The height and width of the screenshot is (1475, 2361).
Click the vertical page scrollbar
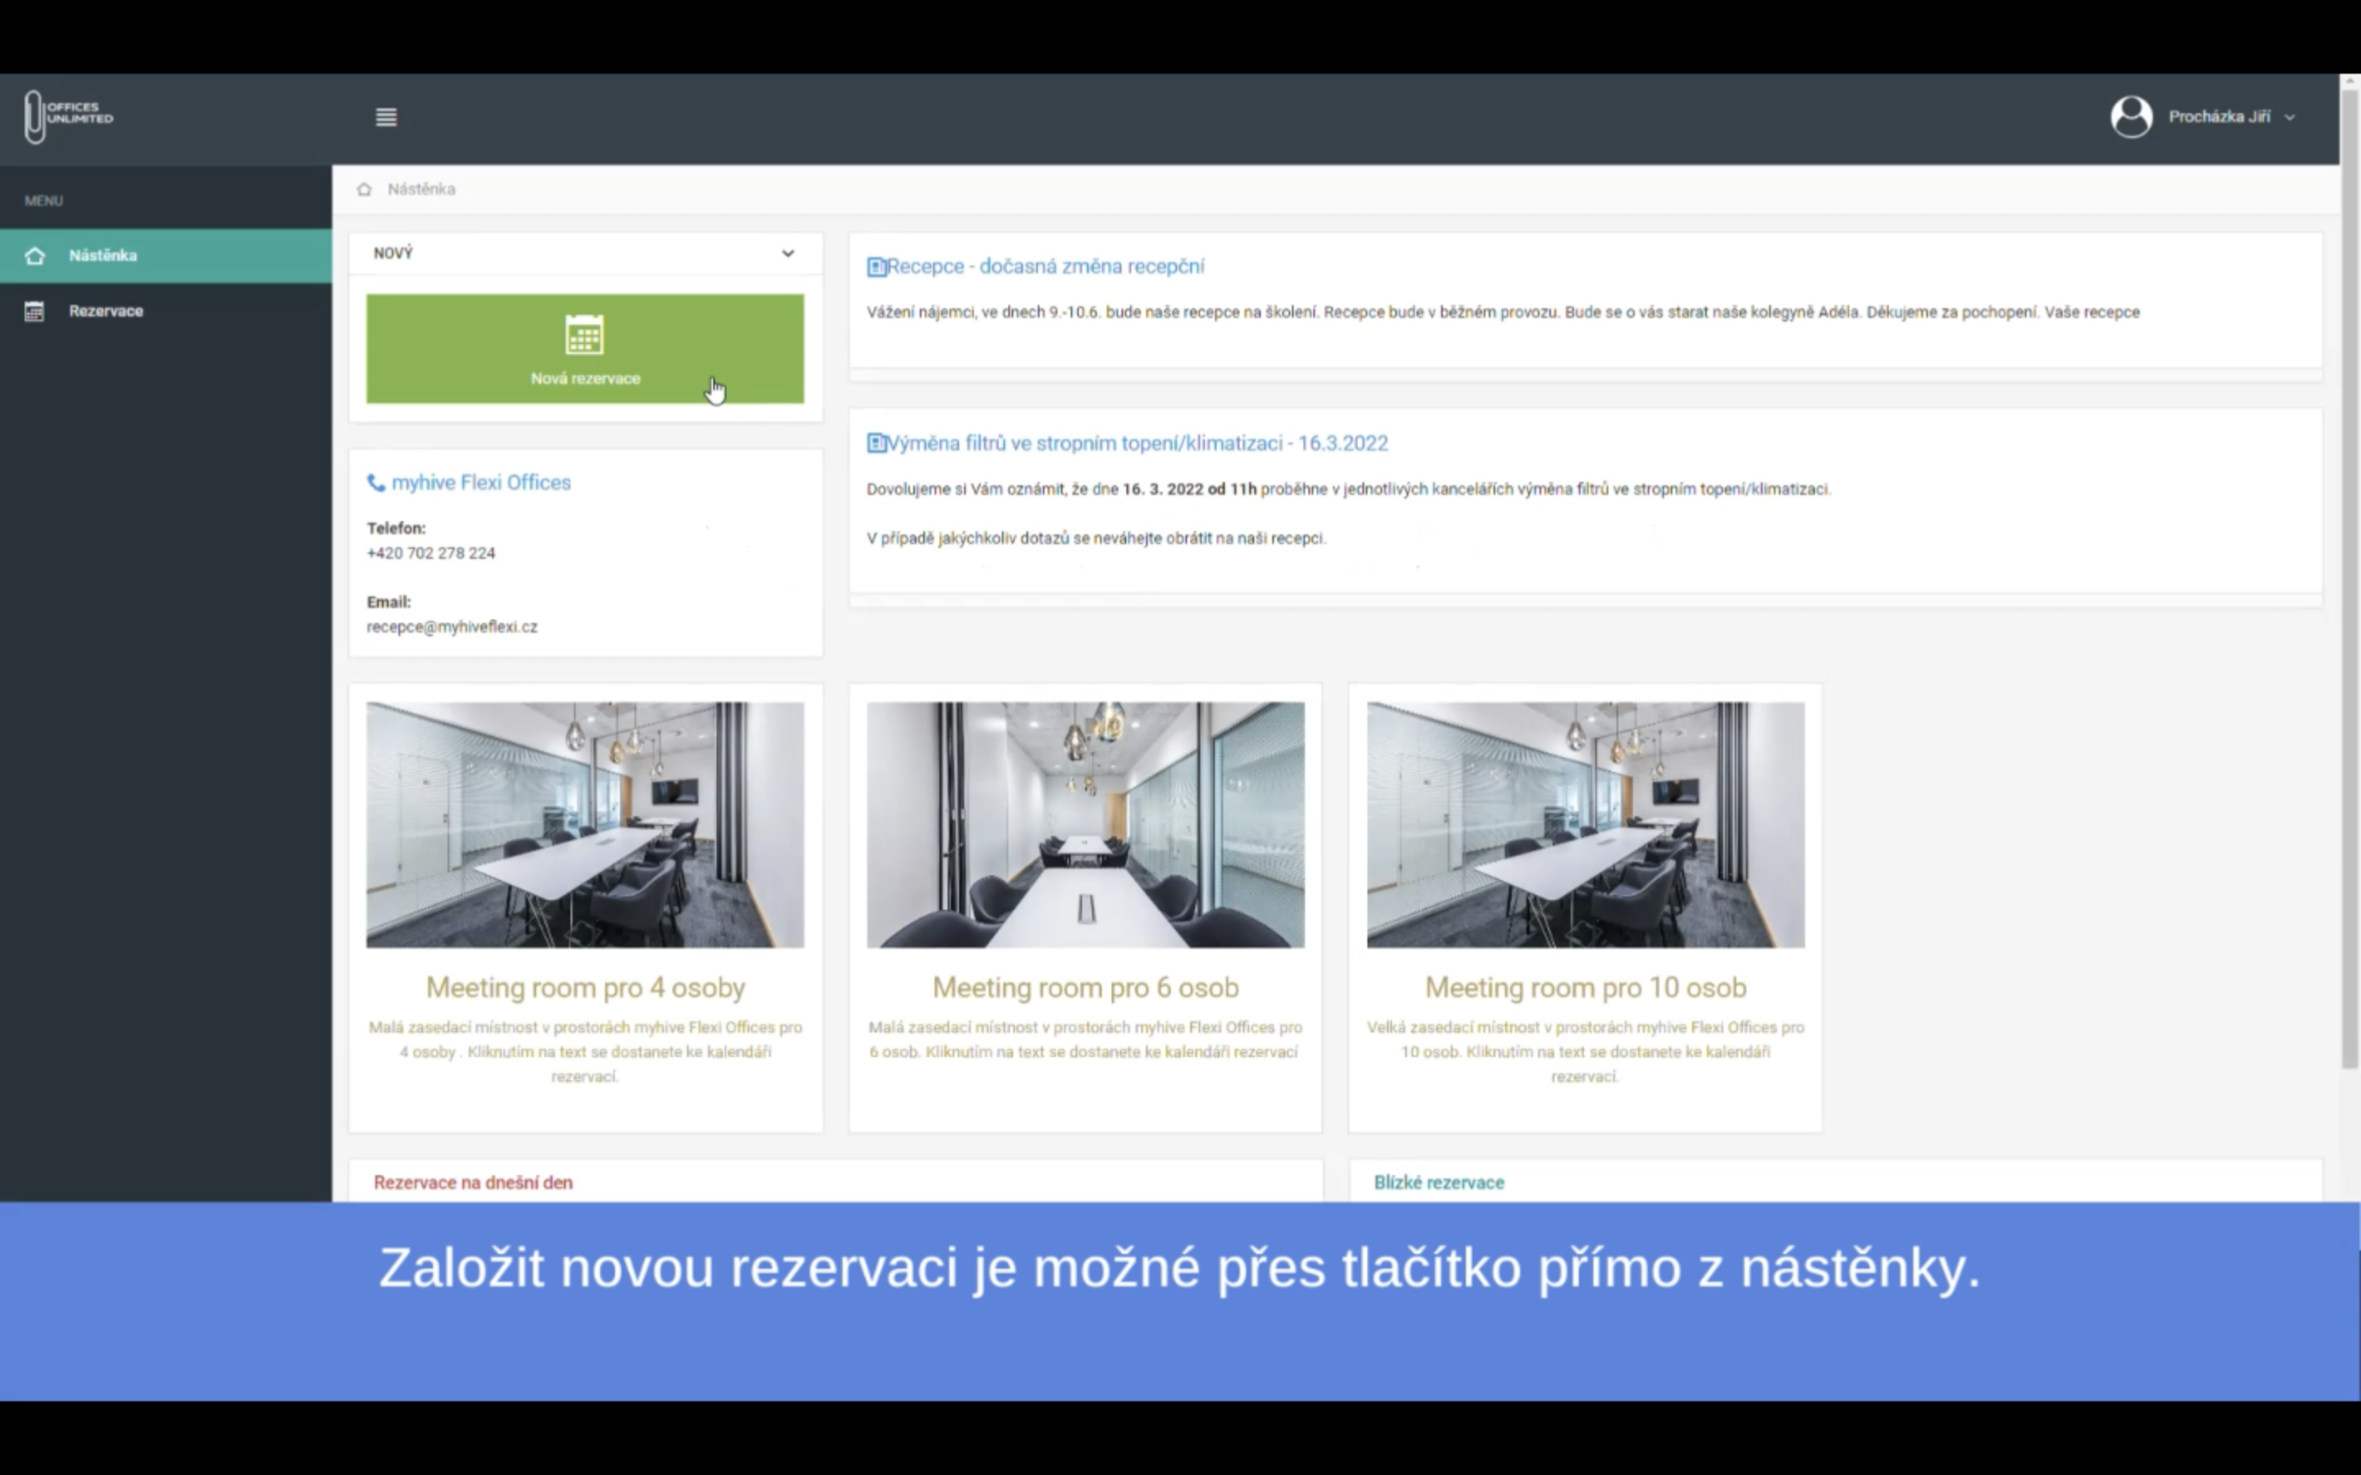2350,585
